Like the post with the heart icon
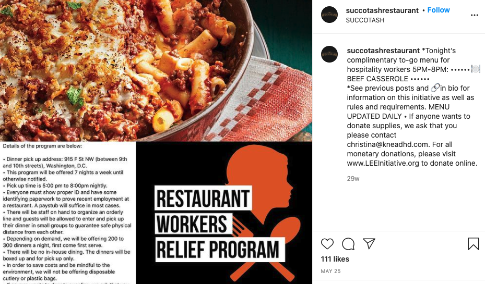The width and height of the screenshot is (485, 284). (327, 244)
